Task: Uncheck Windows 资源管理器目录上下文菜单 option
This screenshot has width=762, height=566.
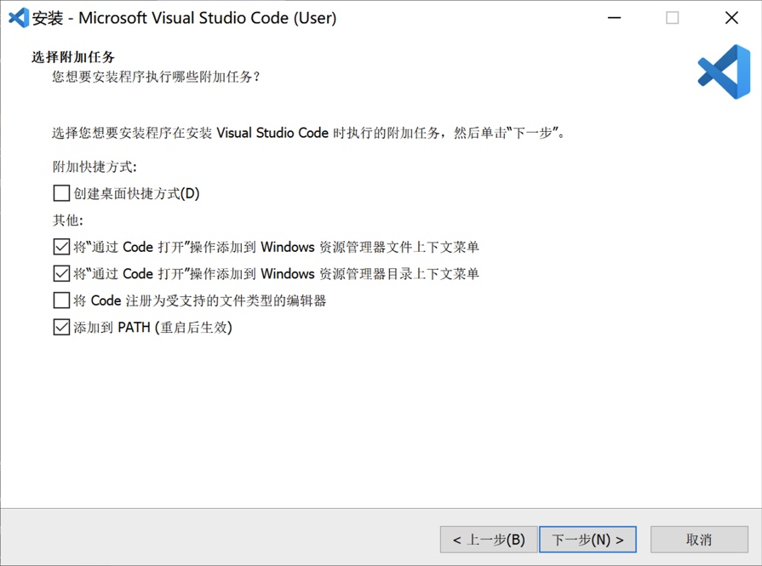Action: (61, 273)
